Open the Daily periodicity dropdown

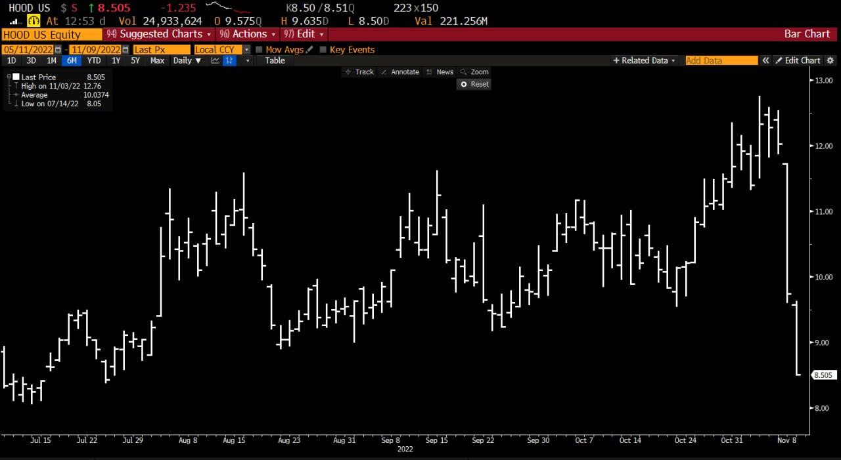click(x=187, y=60)
